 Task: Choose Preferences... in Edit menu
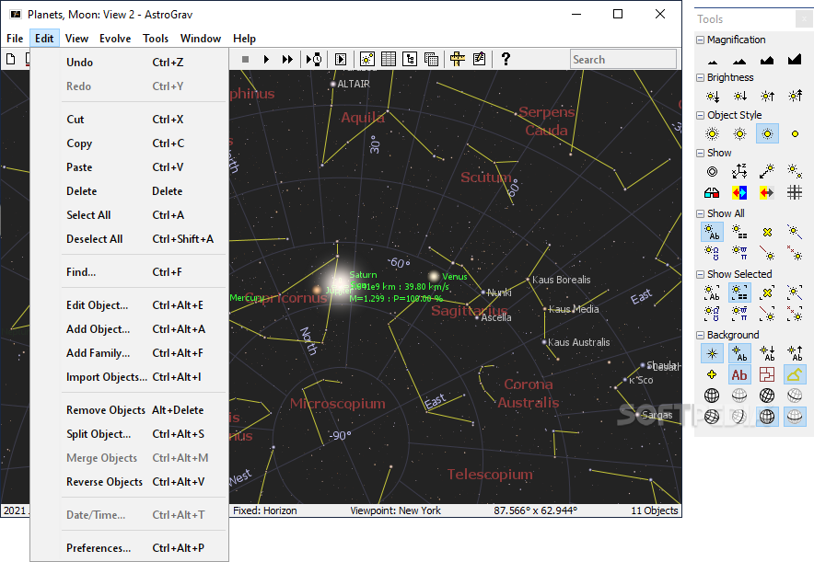[x=129, y=548]
